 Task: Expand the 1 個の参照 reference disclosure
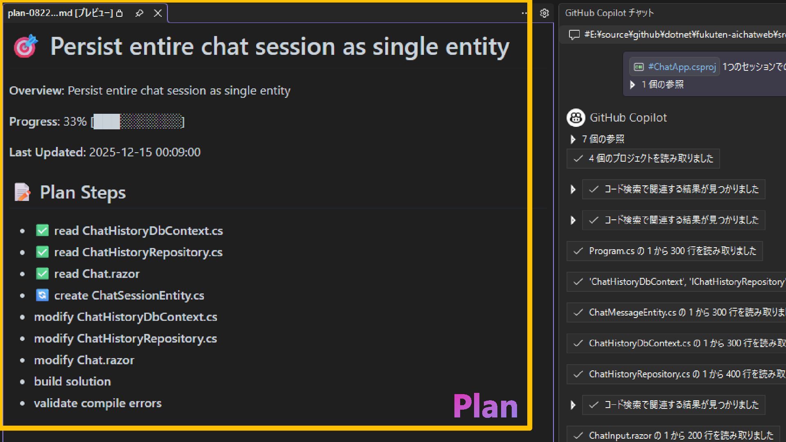pyautogui.click(x=632, y=85)
